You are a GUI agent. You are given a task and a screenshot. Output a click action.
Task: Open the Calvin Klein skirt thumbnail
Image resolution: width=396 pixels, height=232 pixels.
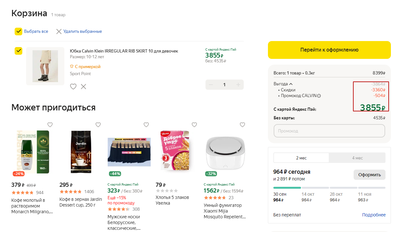pyautogui.click(x=45, y=66)
